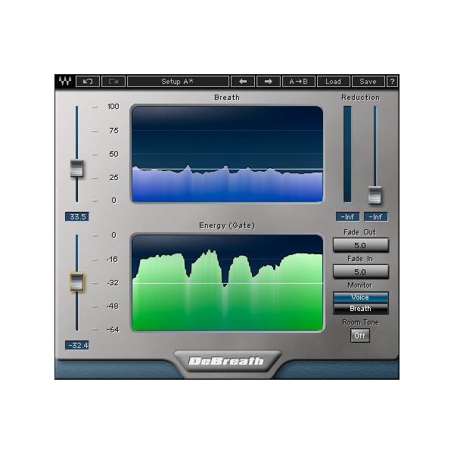Click the Redo arrow button
Screen dimensions: 454x454
(x=113, y=81)
